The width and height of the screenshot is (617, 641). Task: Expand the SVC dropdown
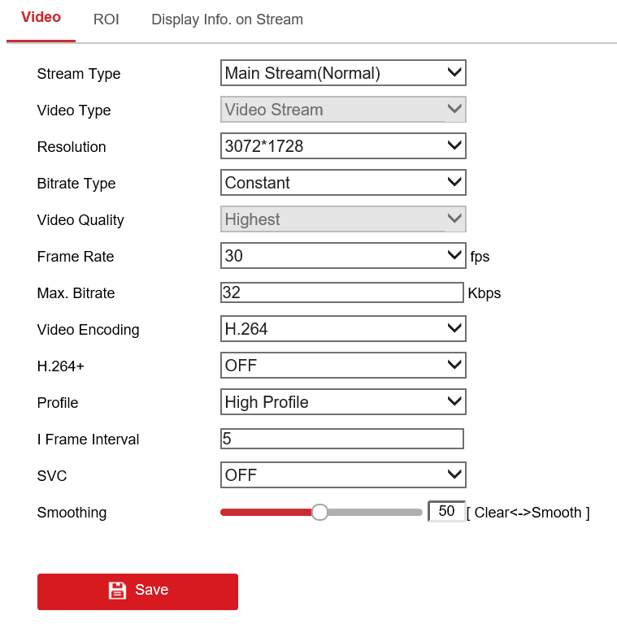click(342, 475)
